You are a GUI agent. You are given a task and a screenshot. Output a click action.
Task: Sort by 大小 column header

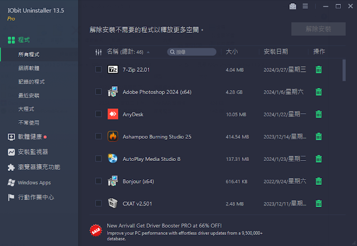pyautogui.click(x=232, y=52)
